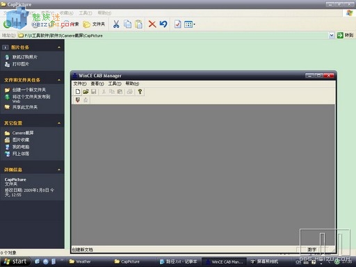Click the Help question mark toolbar icon
The image size is (356, 267).
(x=140, y=92)
